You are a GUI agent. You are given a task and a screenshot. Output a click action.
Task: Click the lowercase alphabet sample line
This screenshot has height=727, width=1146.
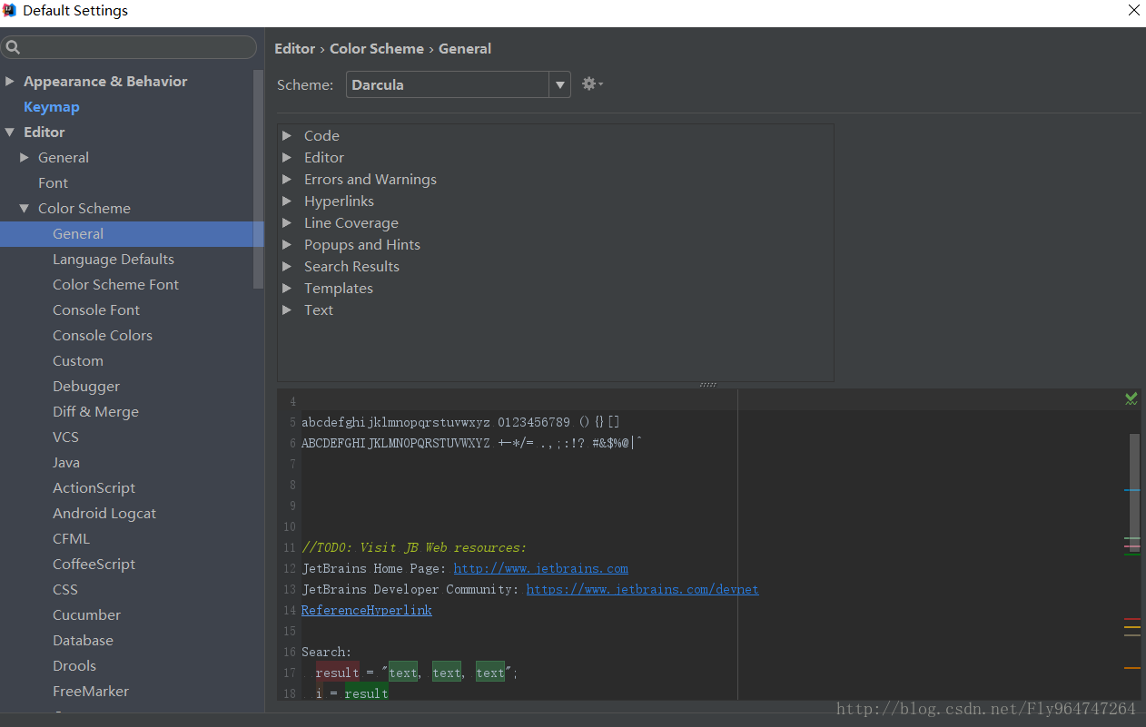460,422
